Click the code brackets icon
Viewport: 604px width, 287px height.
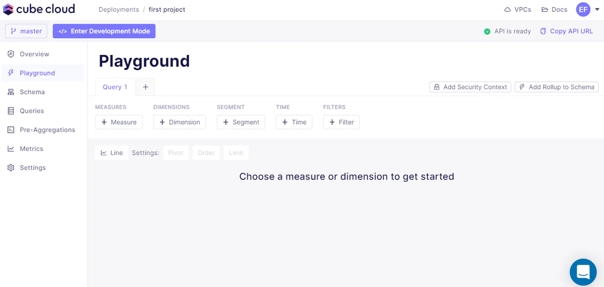tap(63, 31)
